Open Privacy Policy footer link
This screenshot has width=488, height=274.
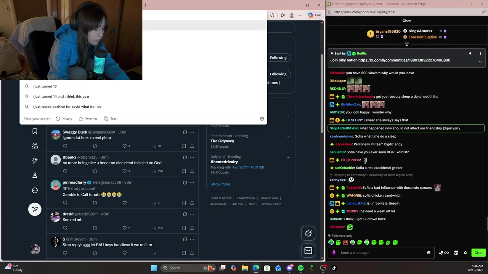coord(246,198)
